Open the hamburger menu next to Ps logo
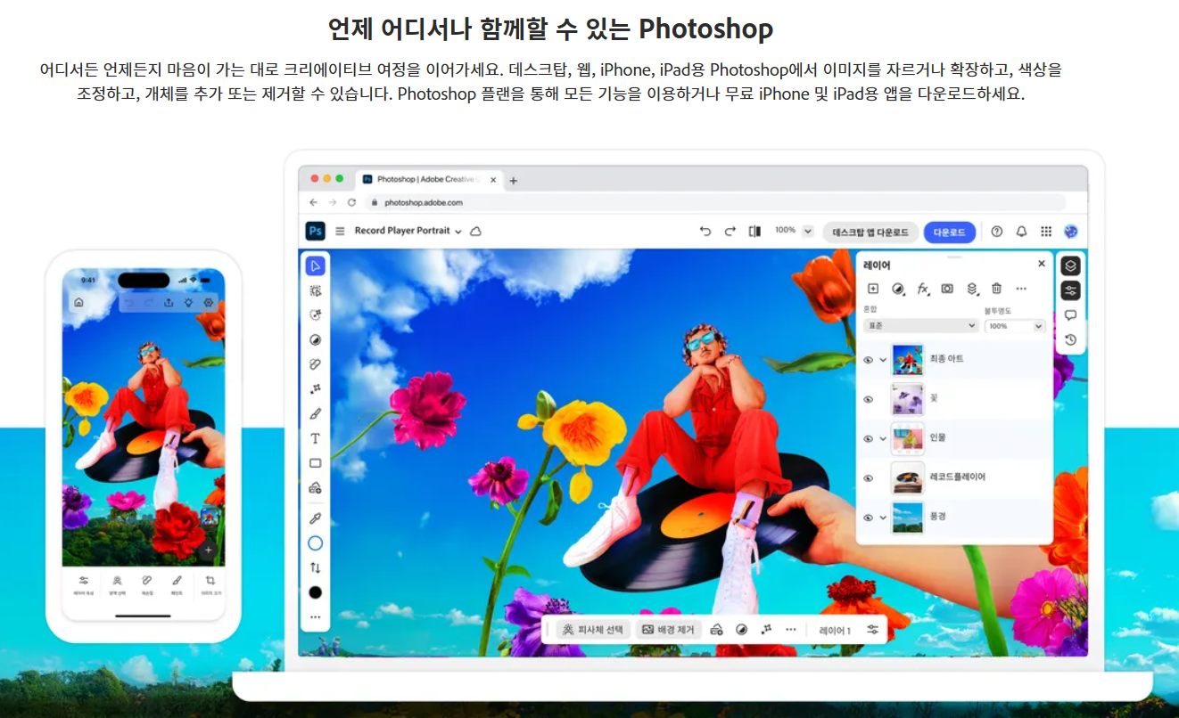The image size is (1179, 718). tap(340, 231)
